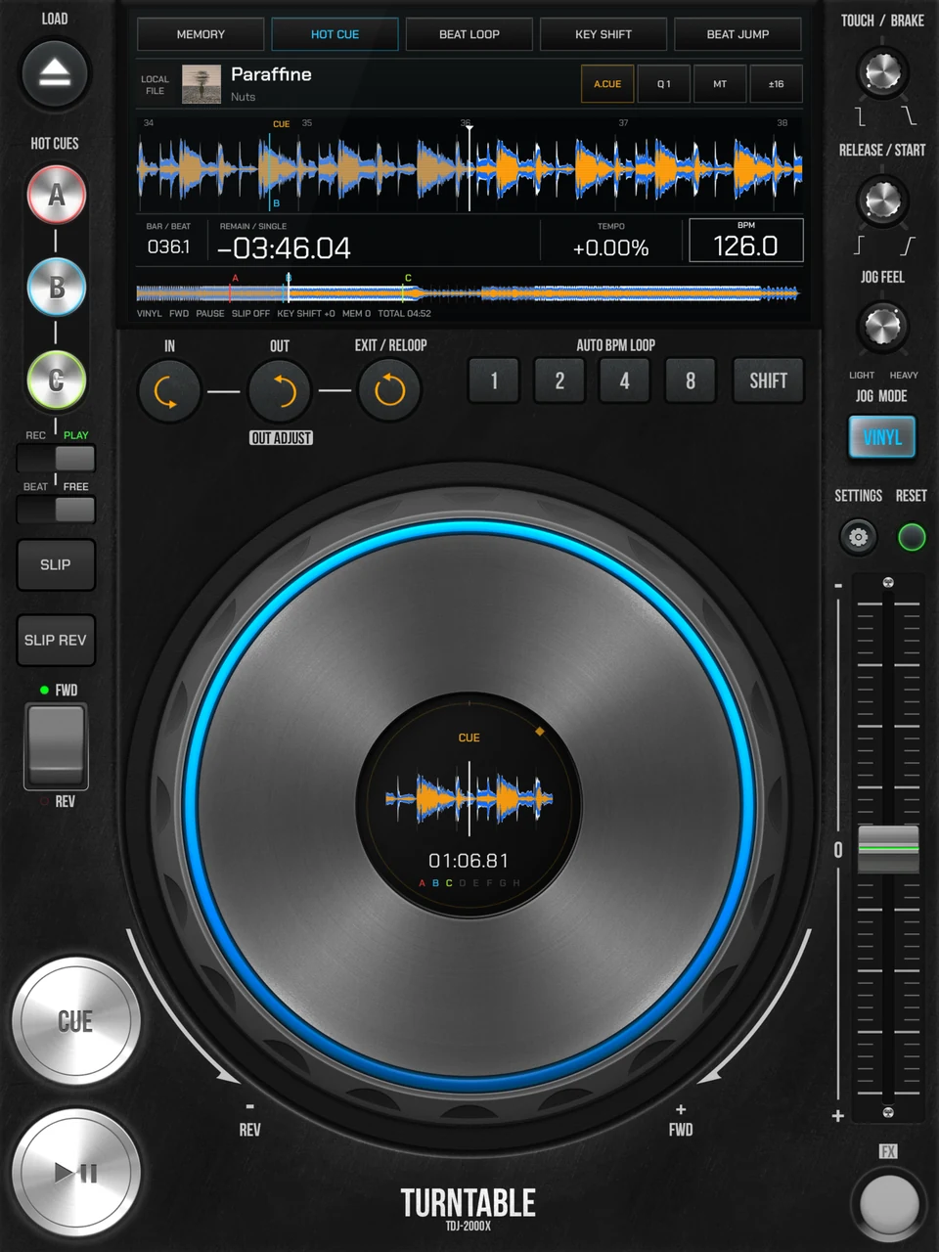Tap the LOAD eject button
This screenshot has height=1252, width=939.
click(55, 73)
